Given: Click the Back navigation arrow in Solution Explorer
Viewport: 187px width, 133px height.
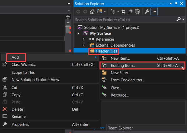Looking at the screenshot, I should pos(78,11).
